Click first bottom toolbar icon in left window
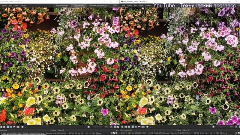This screenshot has height=135, width=240. pos(1,127)
